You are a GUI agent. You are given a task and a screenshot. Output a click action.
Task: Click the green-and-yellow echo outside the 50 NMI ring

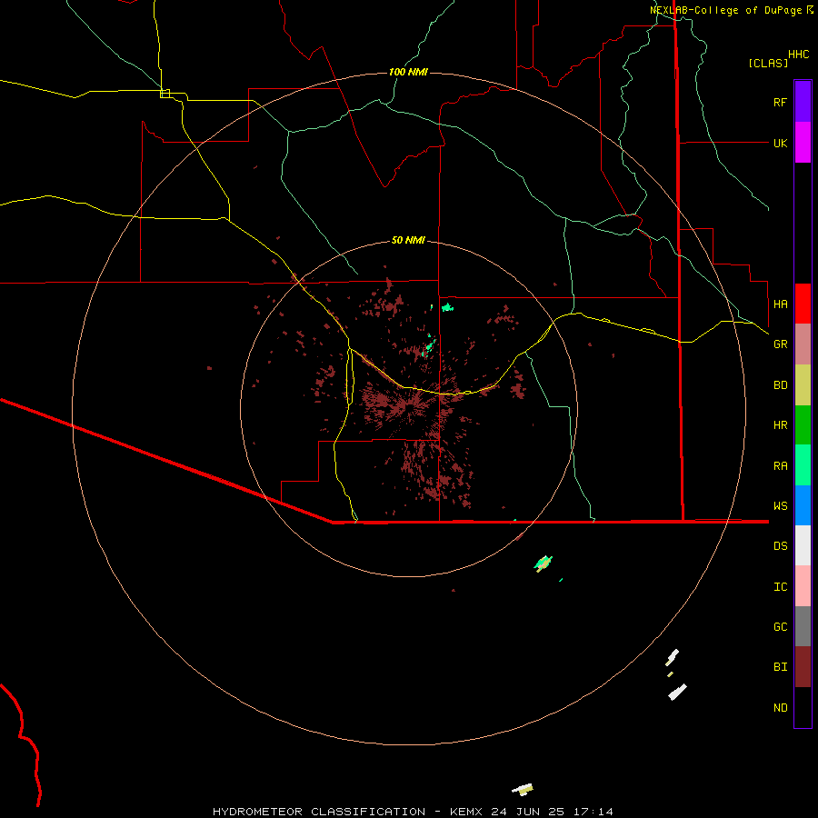(544, 564)
